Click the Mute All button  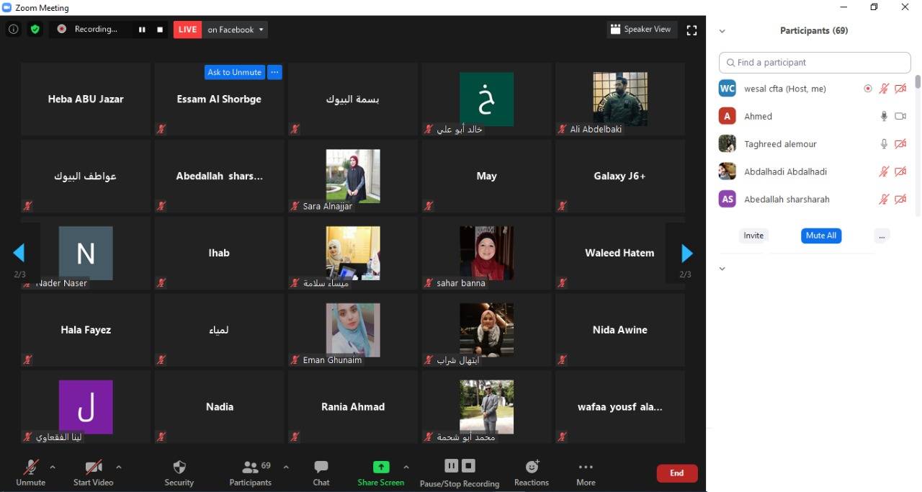pos(821,236)
